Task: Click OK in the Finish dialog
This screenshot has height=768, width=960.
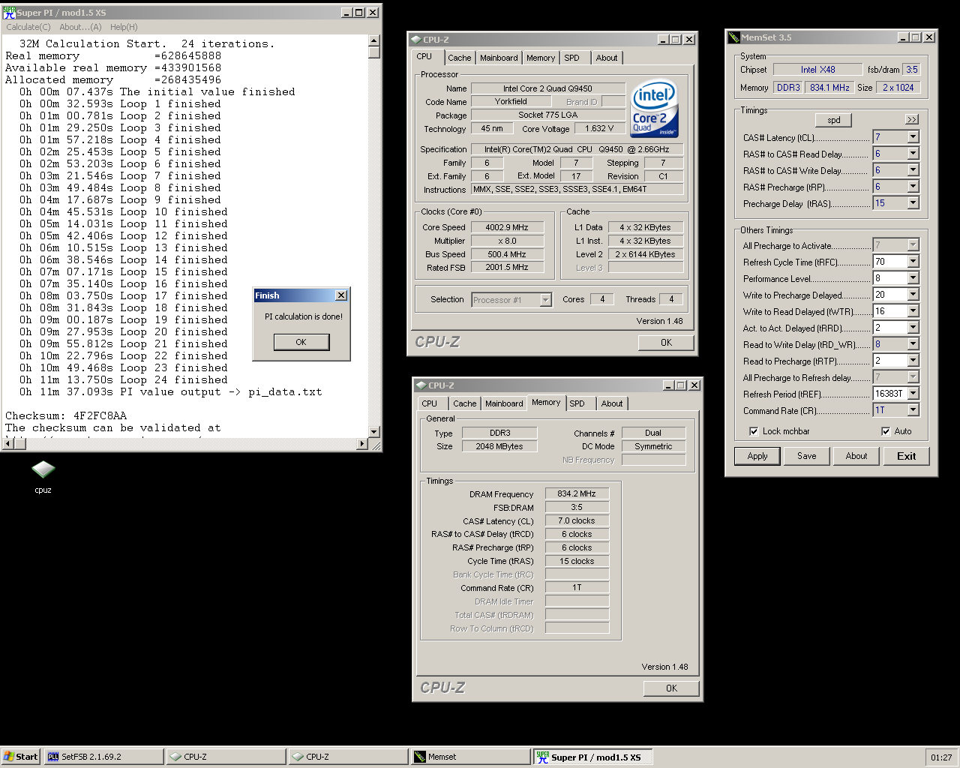Action: (301, 342)
